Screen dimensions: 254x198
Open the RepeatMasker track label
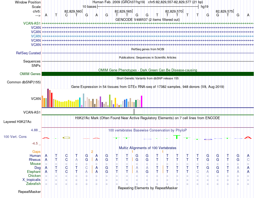[x=29, y=192]
